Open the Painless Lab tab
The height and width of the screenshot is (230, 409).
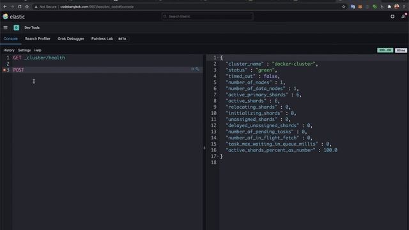click(102, 38)
